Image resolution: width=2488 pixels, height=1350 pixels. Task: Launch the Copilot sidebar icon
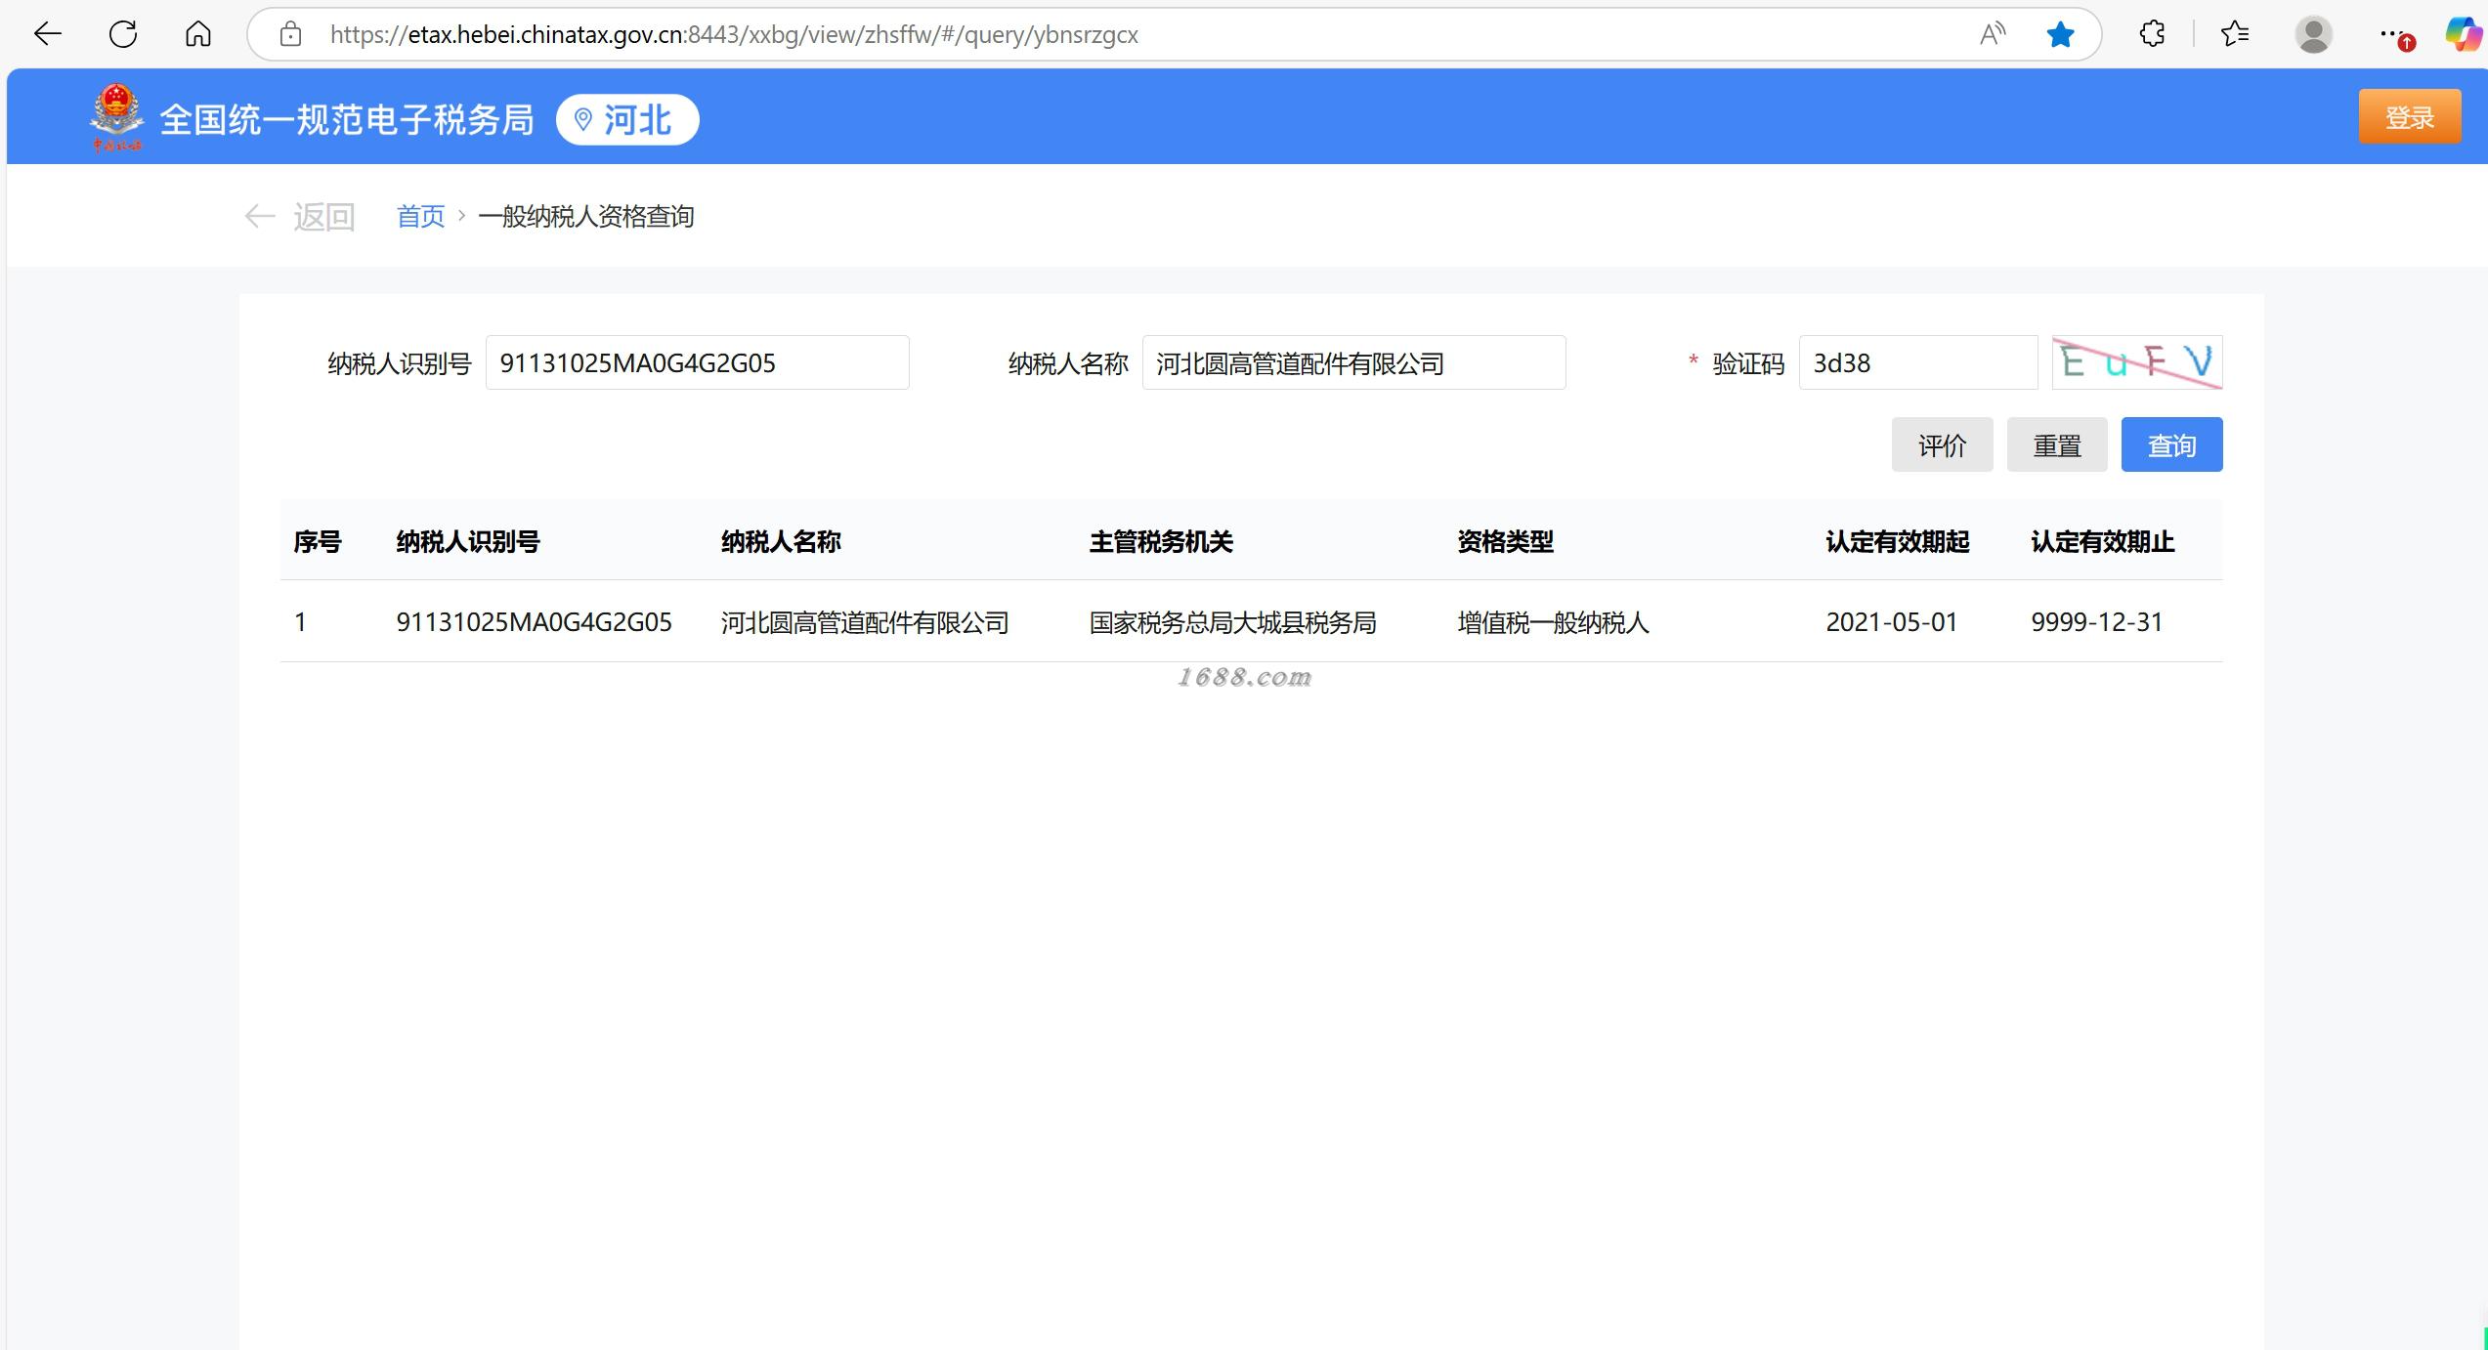pyautogui.click(x=2464, y=34)
